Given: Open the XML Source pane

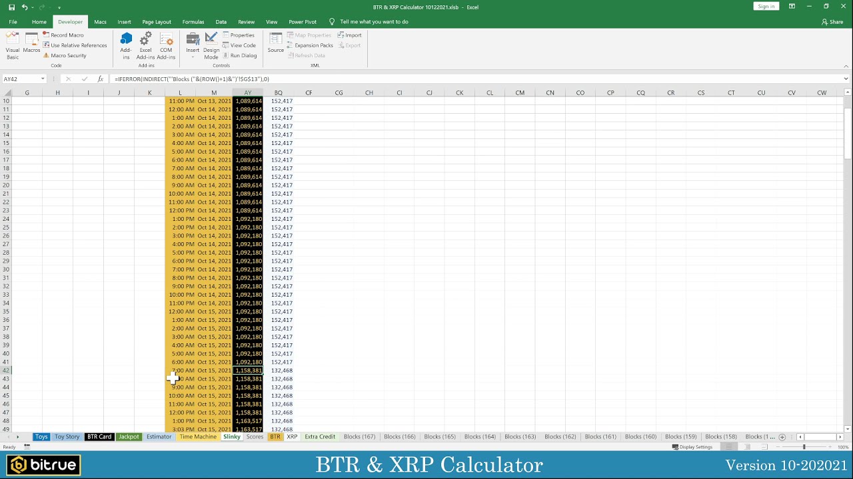Looking at the screenshot, I should coord(276,43).
